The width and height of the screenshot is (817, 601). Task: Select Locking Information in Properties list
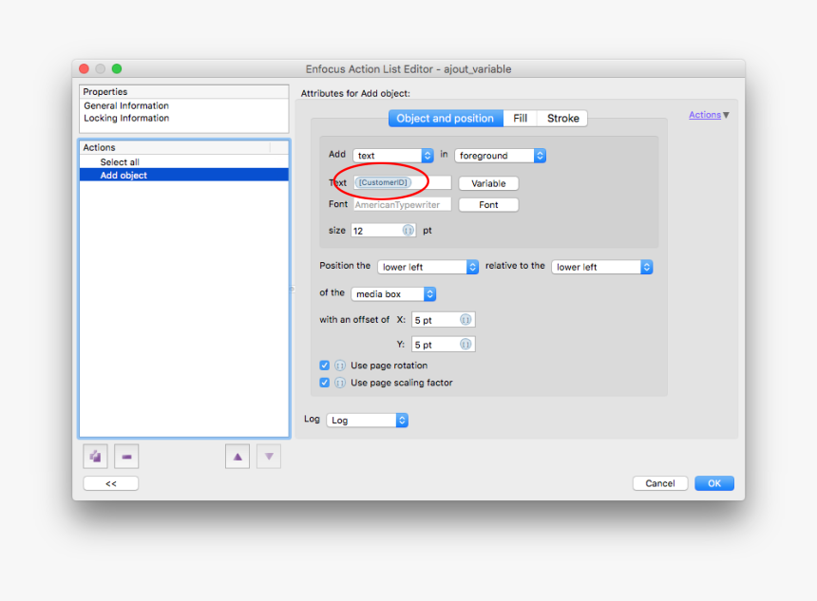126,119
